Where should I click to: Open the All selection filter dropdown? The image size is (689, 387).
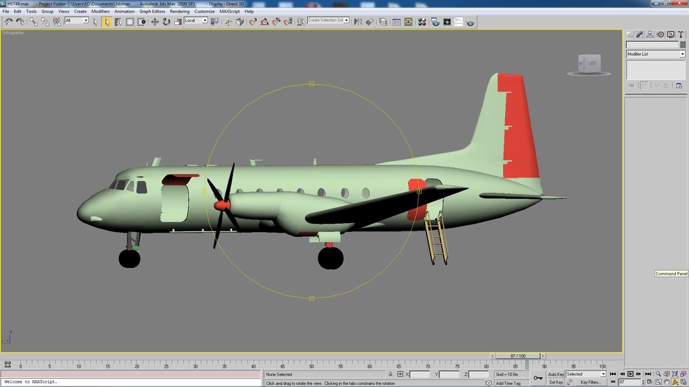(x=76, y=21)
